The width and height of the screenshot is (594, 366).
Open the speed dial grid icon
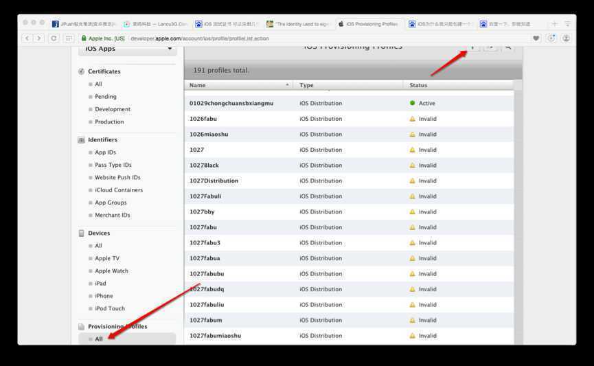[x=69, y=38]
